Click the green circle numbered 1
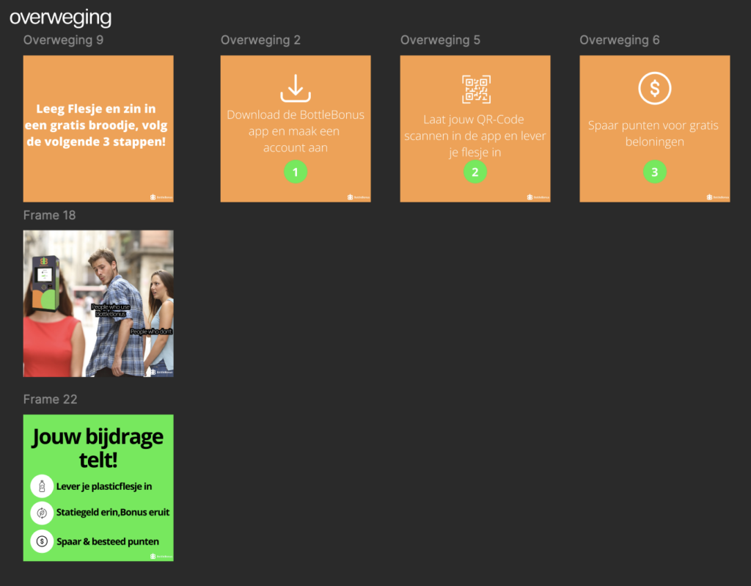The image size is (751, 586). (296, 172)
